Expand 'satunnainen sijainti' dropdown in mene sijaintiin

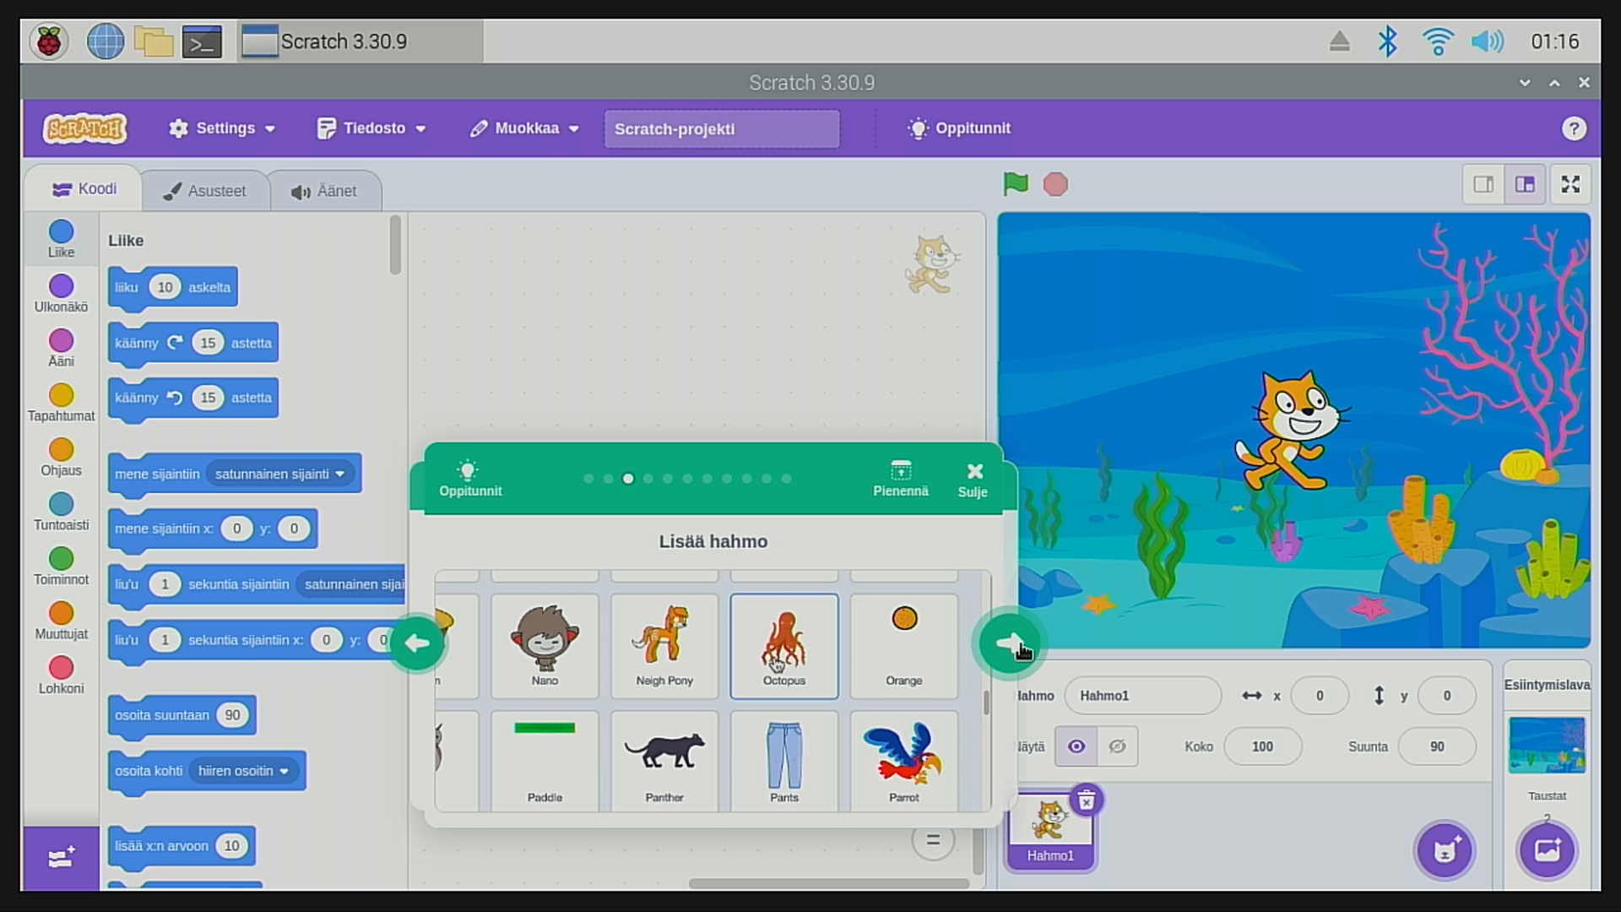coord(280,474)
